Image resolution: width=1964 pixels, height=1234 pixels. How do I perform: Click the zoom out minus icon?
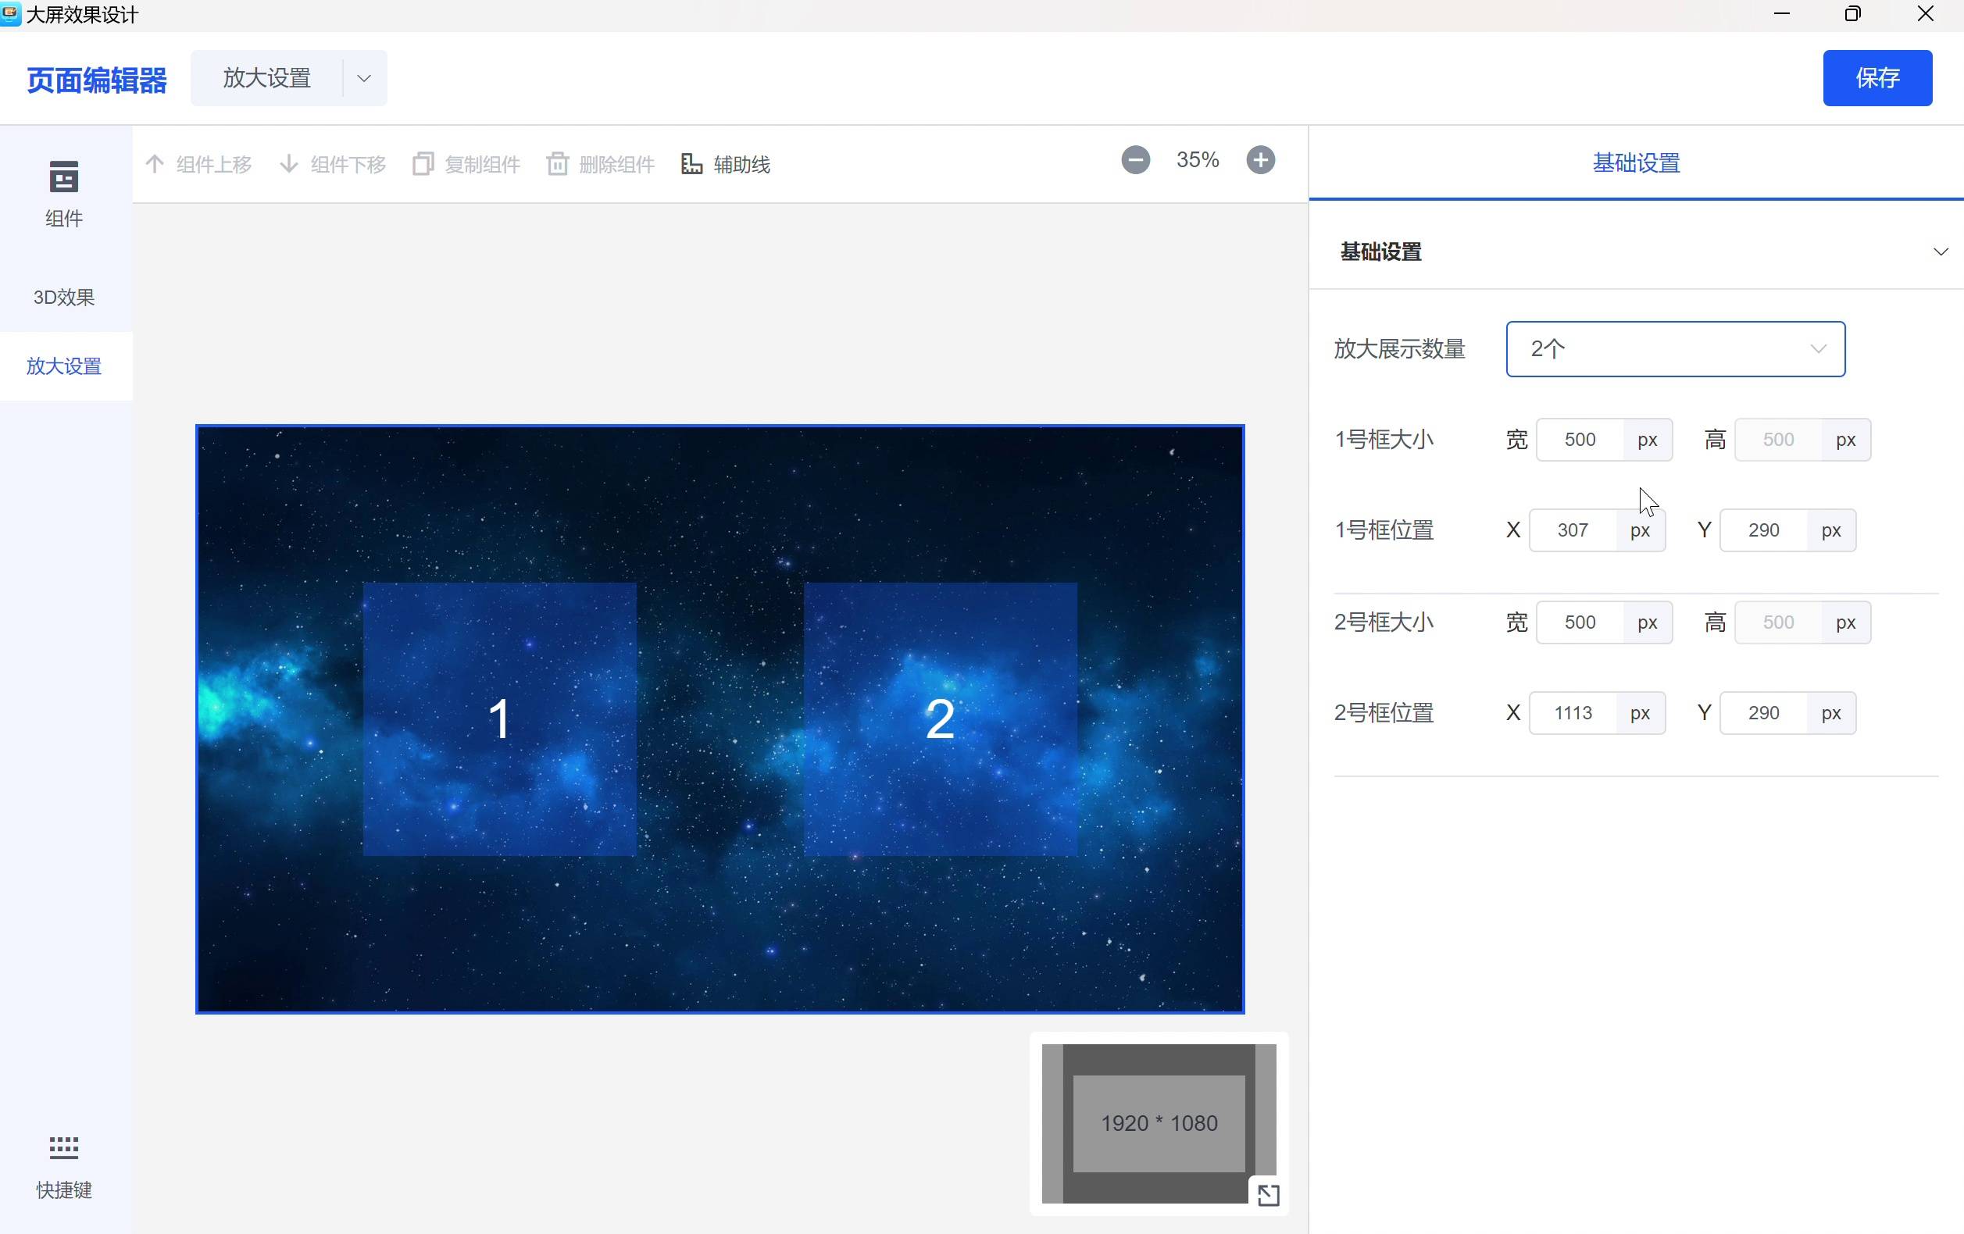tap(1134, 161)
